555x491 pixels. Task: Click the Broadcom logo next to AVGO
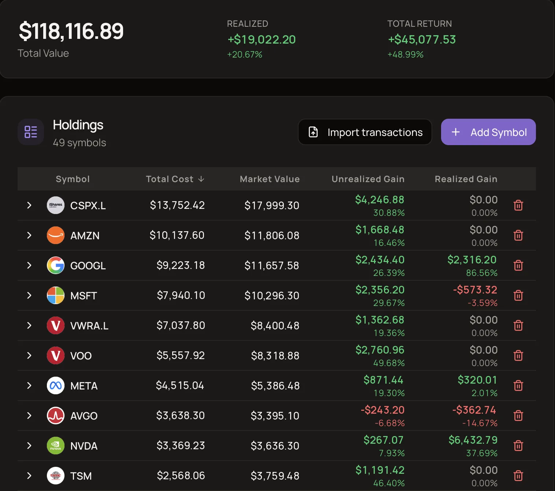pyautogui.click(x=56, y=416)
